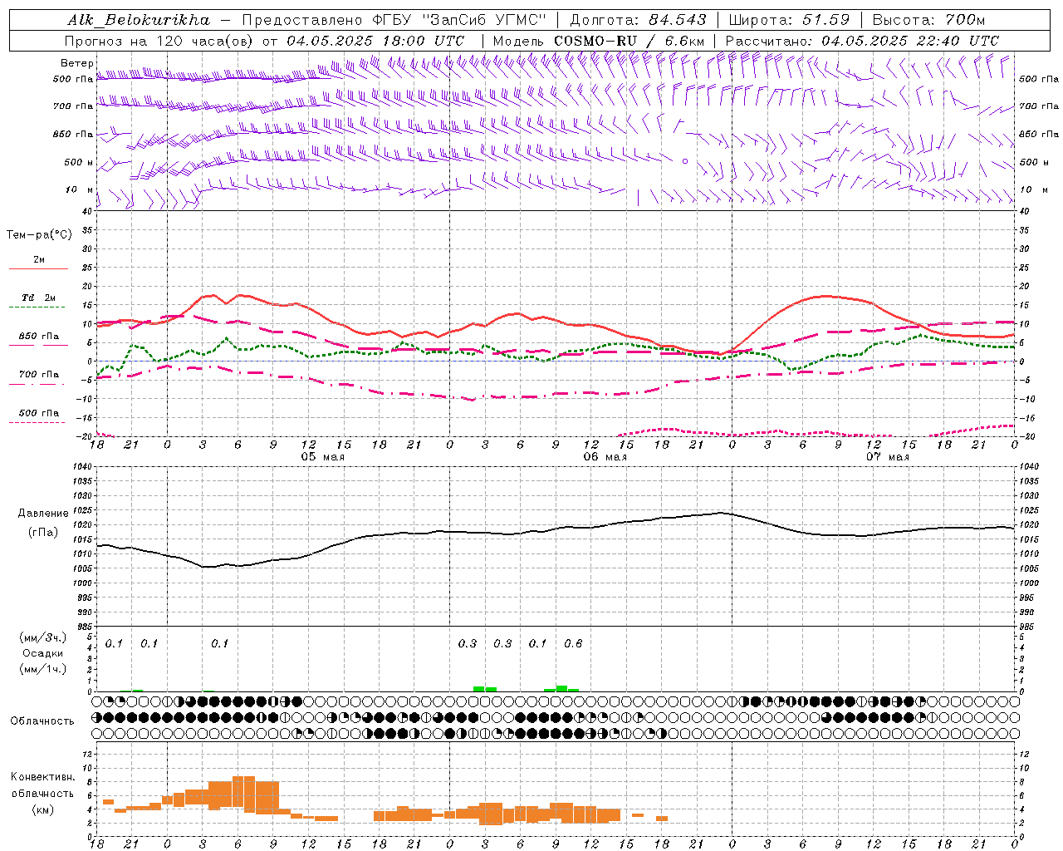Click the 'Тем-ра(°C)' temperature label
The width and height of the screenshot is (1063, 851).
point(39,235)
